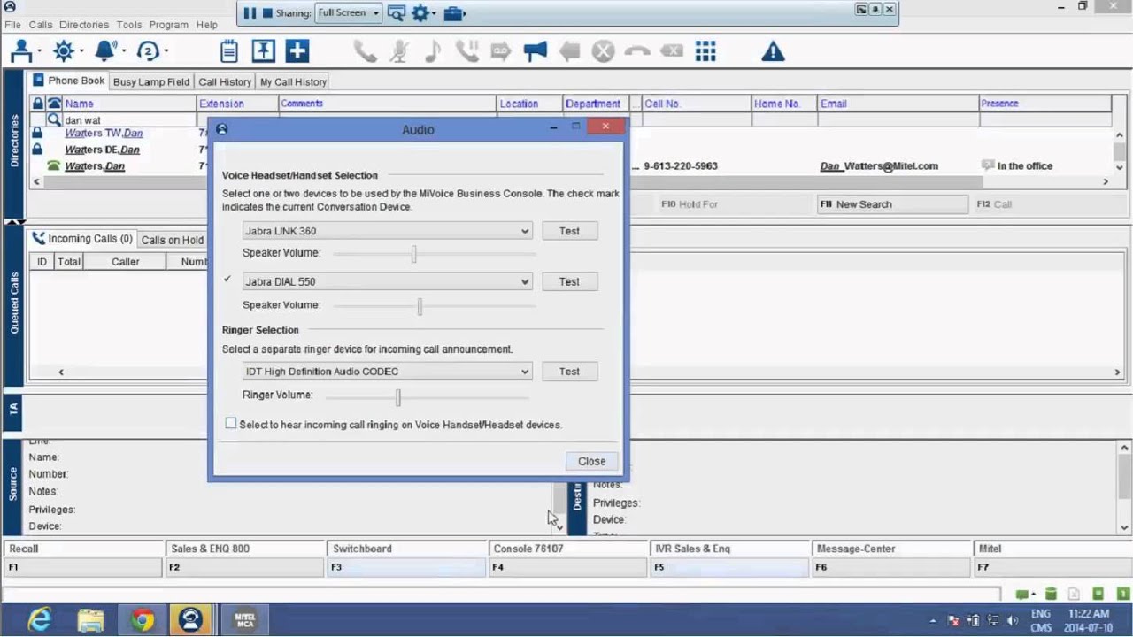Click the hang up phone icon
Image resolution: width=1133 pixels, height=637 pixels.
coord(637,51)
